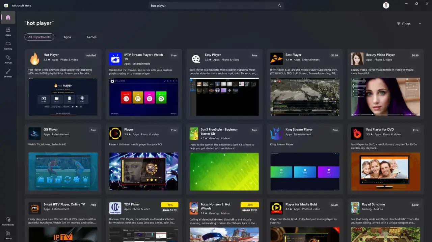The image size is (432, 242).
Task: Click the Beauty Video Player app icon
Action: pyautogui.click(x=357, y=59)
